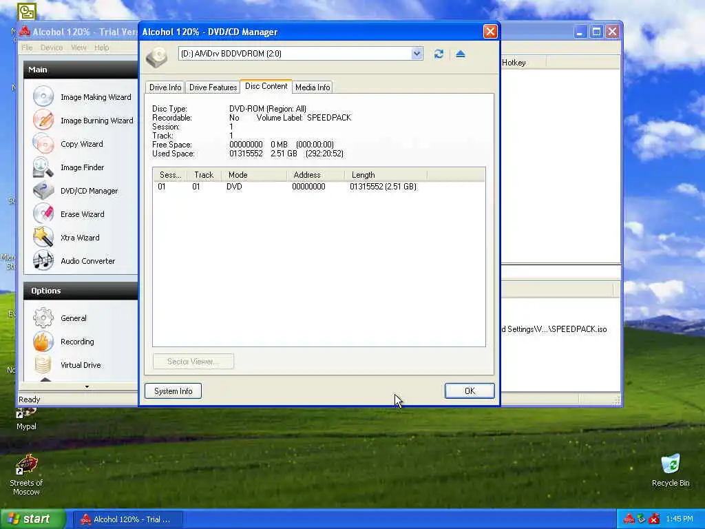705x529 pixels.
Task: Open the Device menu in Alcohol 120% window
Action: [x=52, y=48]
